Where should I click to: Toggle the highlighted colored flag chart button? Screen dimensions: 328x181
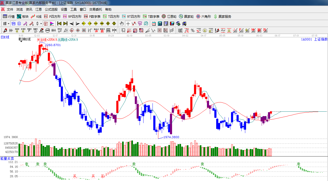coord(52,24)
